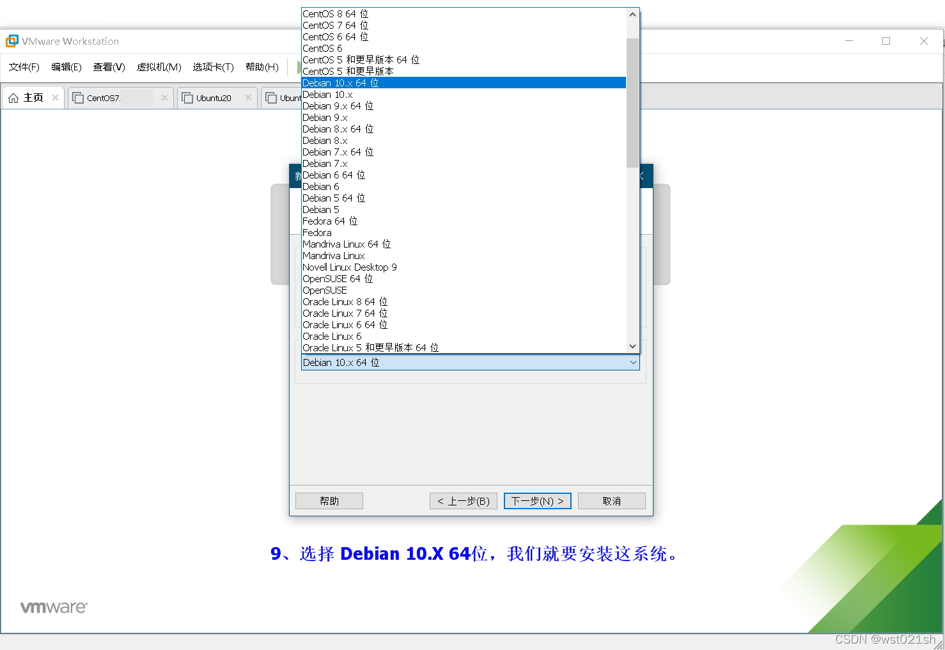Open the 虚拟机(M) menu
The height and width of the screenshot is (650, 945).
click(159, 67)
